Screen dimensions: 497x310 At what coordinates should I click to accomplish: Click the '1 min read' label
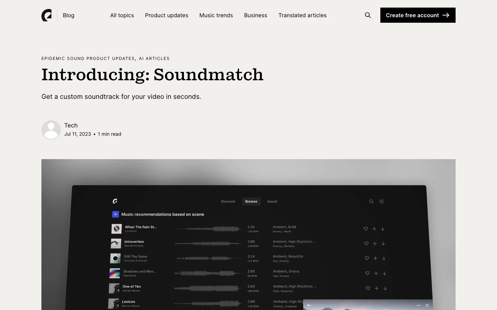pyautogui.click(x=109, y=134)
